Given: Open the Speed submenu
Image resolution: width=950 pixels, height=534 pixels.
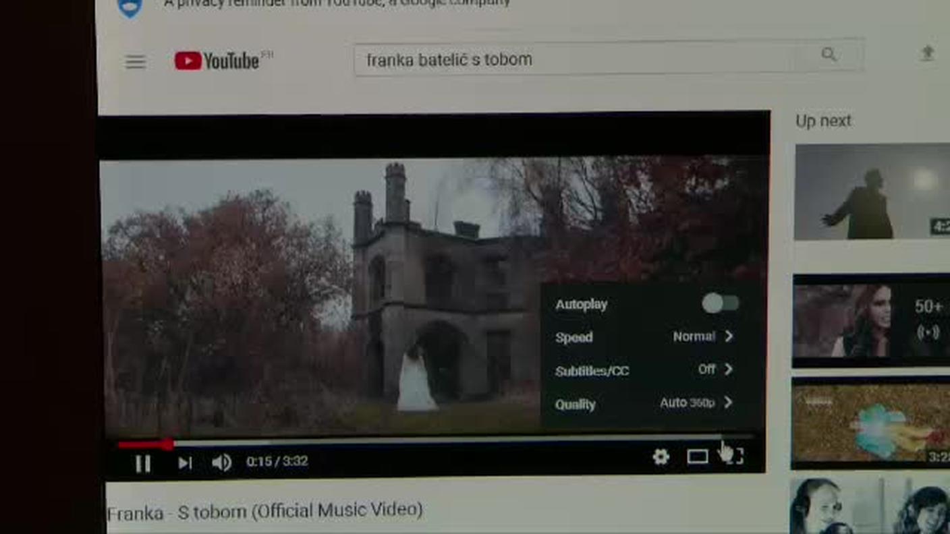Looking at the screenshot, I should click(x=644, y=336).
